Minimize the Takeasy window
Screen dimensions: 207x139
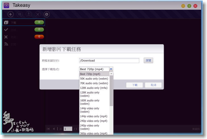coord(183,6)
